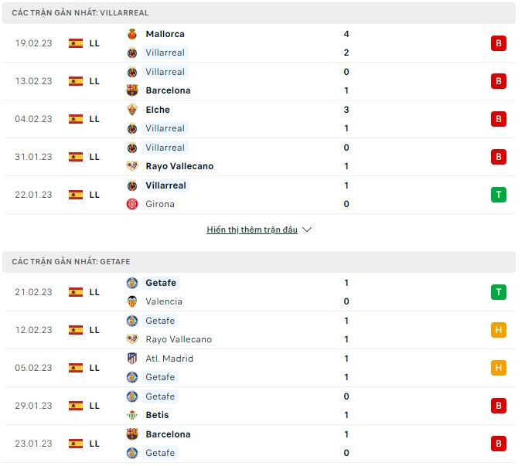Select the Villarreal recent matches header
Image resolution: width=525 pixels, height=466 pixels.
tap(80, 13)
